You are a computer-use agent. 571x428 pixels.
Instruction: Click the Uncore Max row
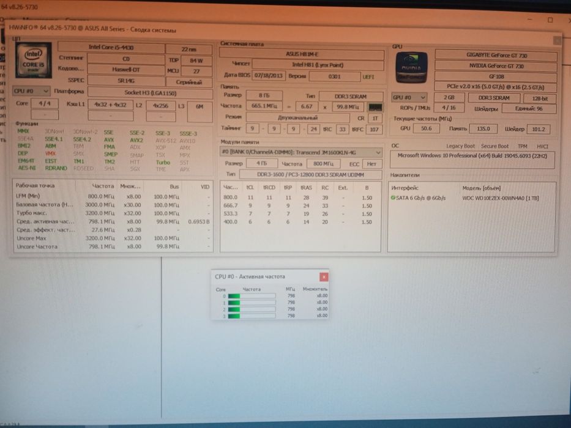113,238
